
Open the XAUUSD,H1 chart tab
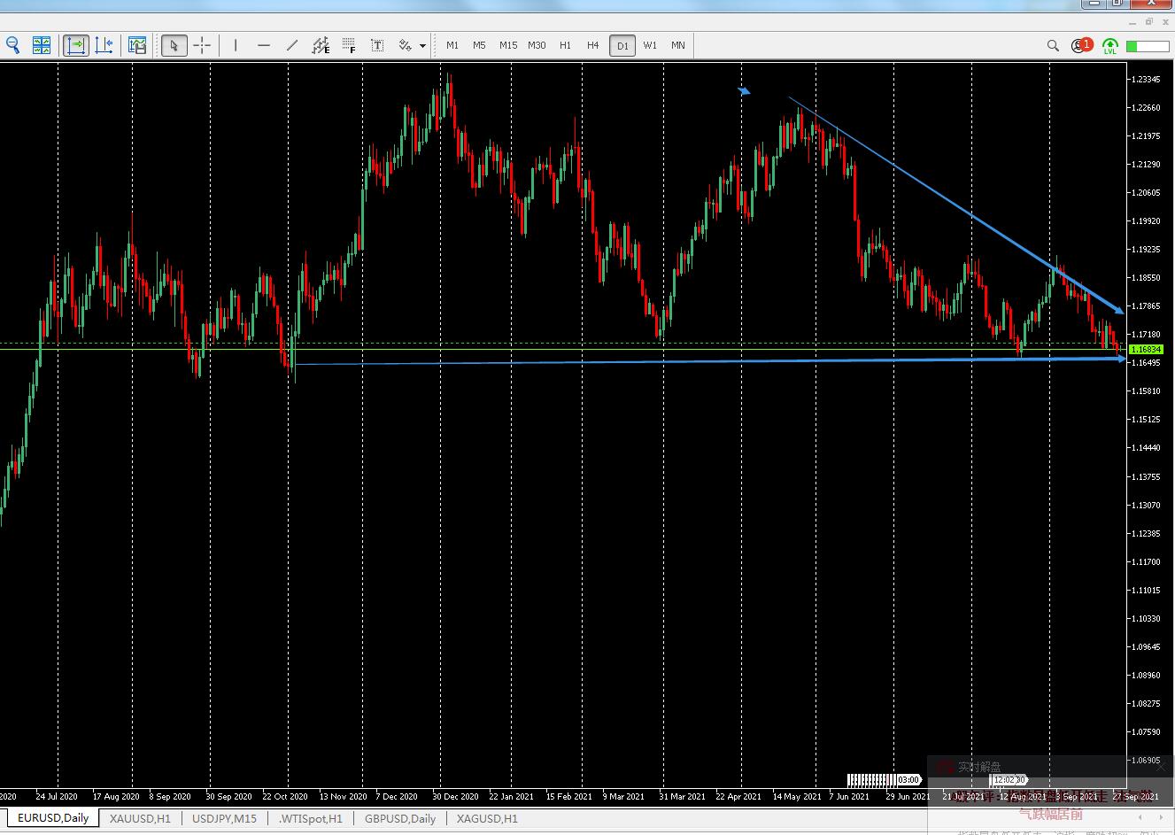point(140,819)
